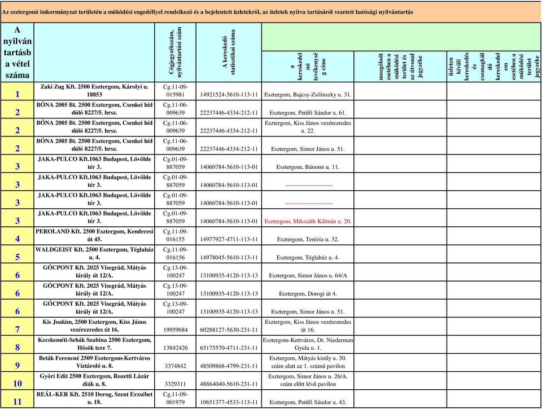The width and height of the screenshot is (542, 409).
Task: Select statistical number '48509868-4799-231-11'
Action: pyautogui.click(x=229, y=363)
